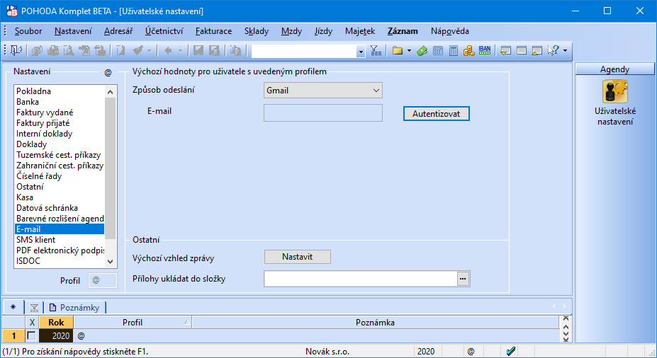This screenshot has width=657, height=358.
Task: Click the middle panel layout toolbar icon
Action: point(522,51)
